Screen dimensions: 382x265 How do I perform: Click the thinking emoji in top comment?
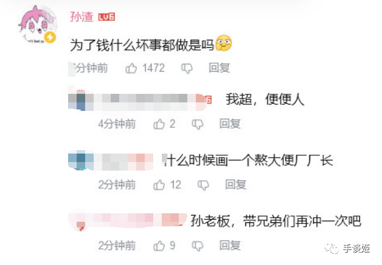224,43
